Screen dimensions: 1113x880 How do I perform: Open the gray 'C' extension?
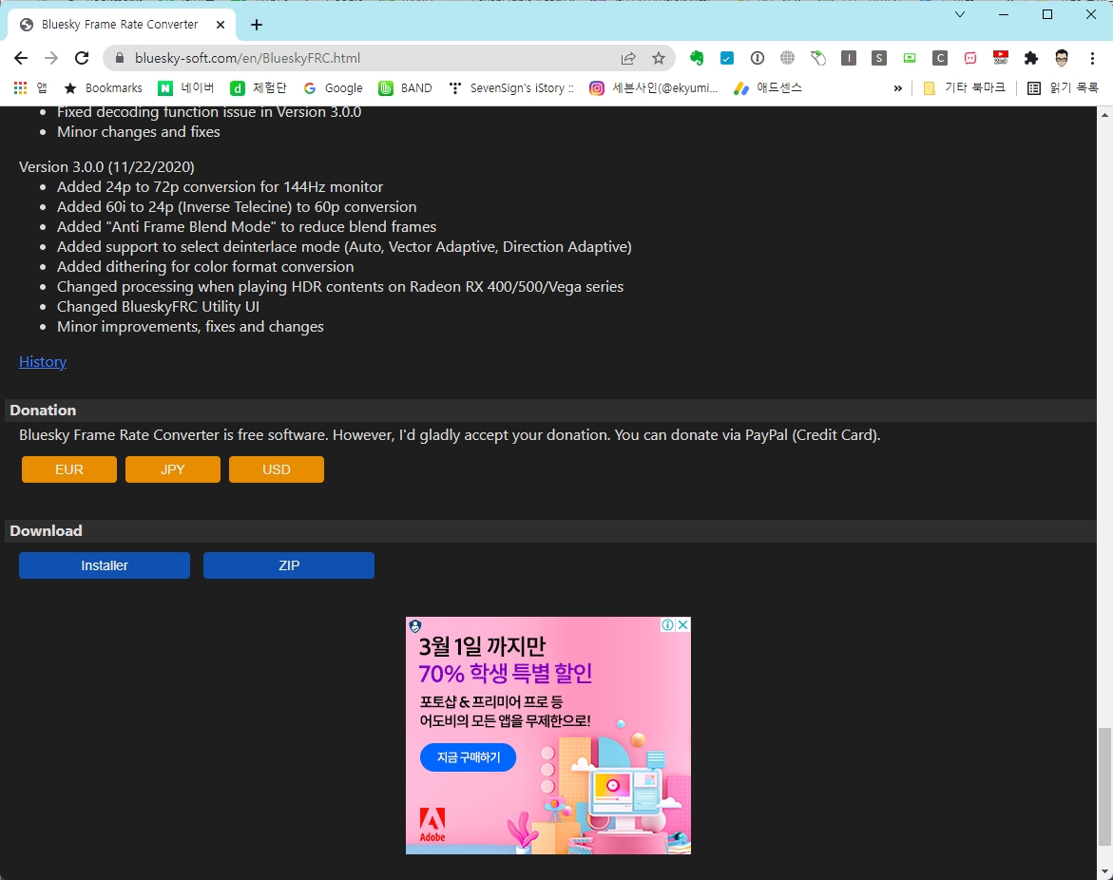(940, 58)
